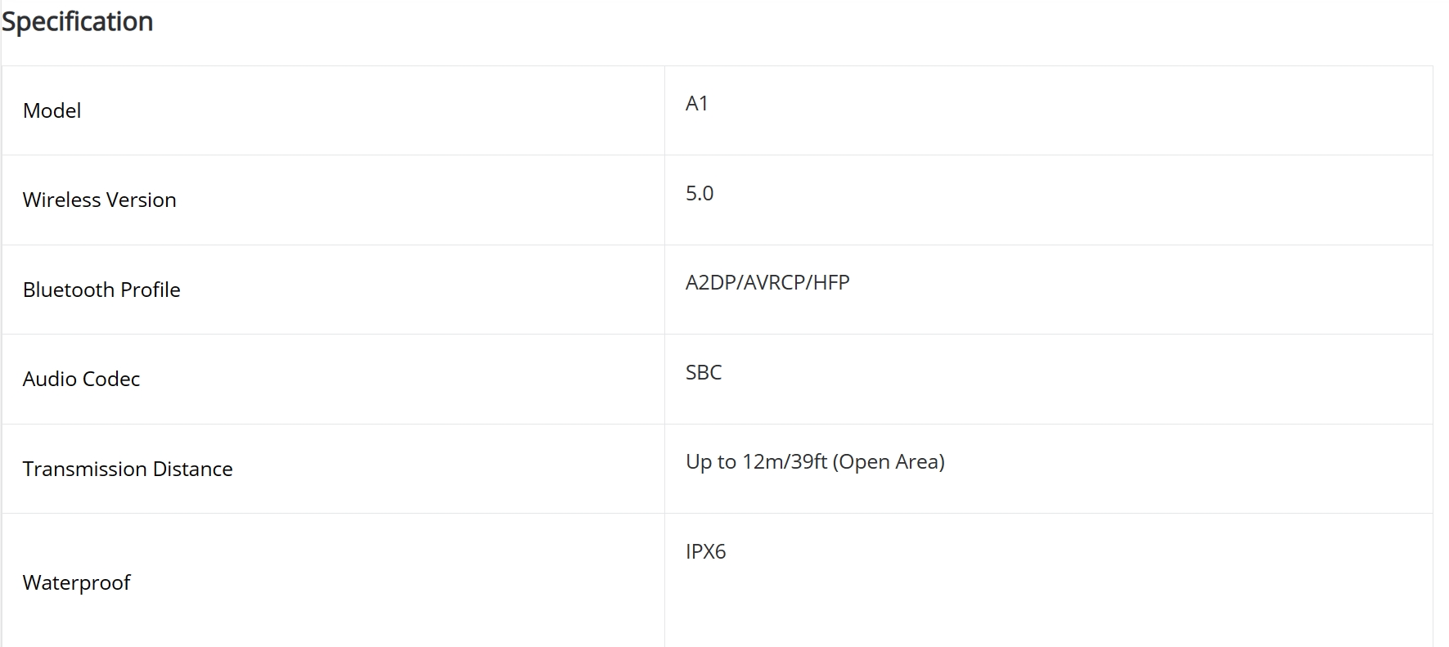Click the A2DP/AVRCP/HFP profile value
The height and width of the screenshot is (647, 1449).
767,282
